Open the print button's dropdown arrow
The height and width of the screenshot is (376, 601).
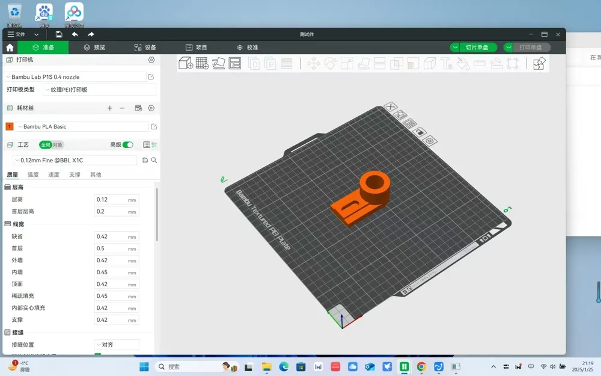(x=508, y=48)
